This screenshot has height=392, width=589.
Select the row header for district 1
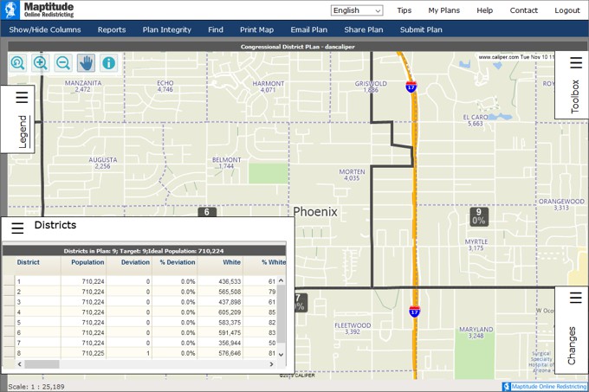click(x=9, y=281)
